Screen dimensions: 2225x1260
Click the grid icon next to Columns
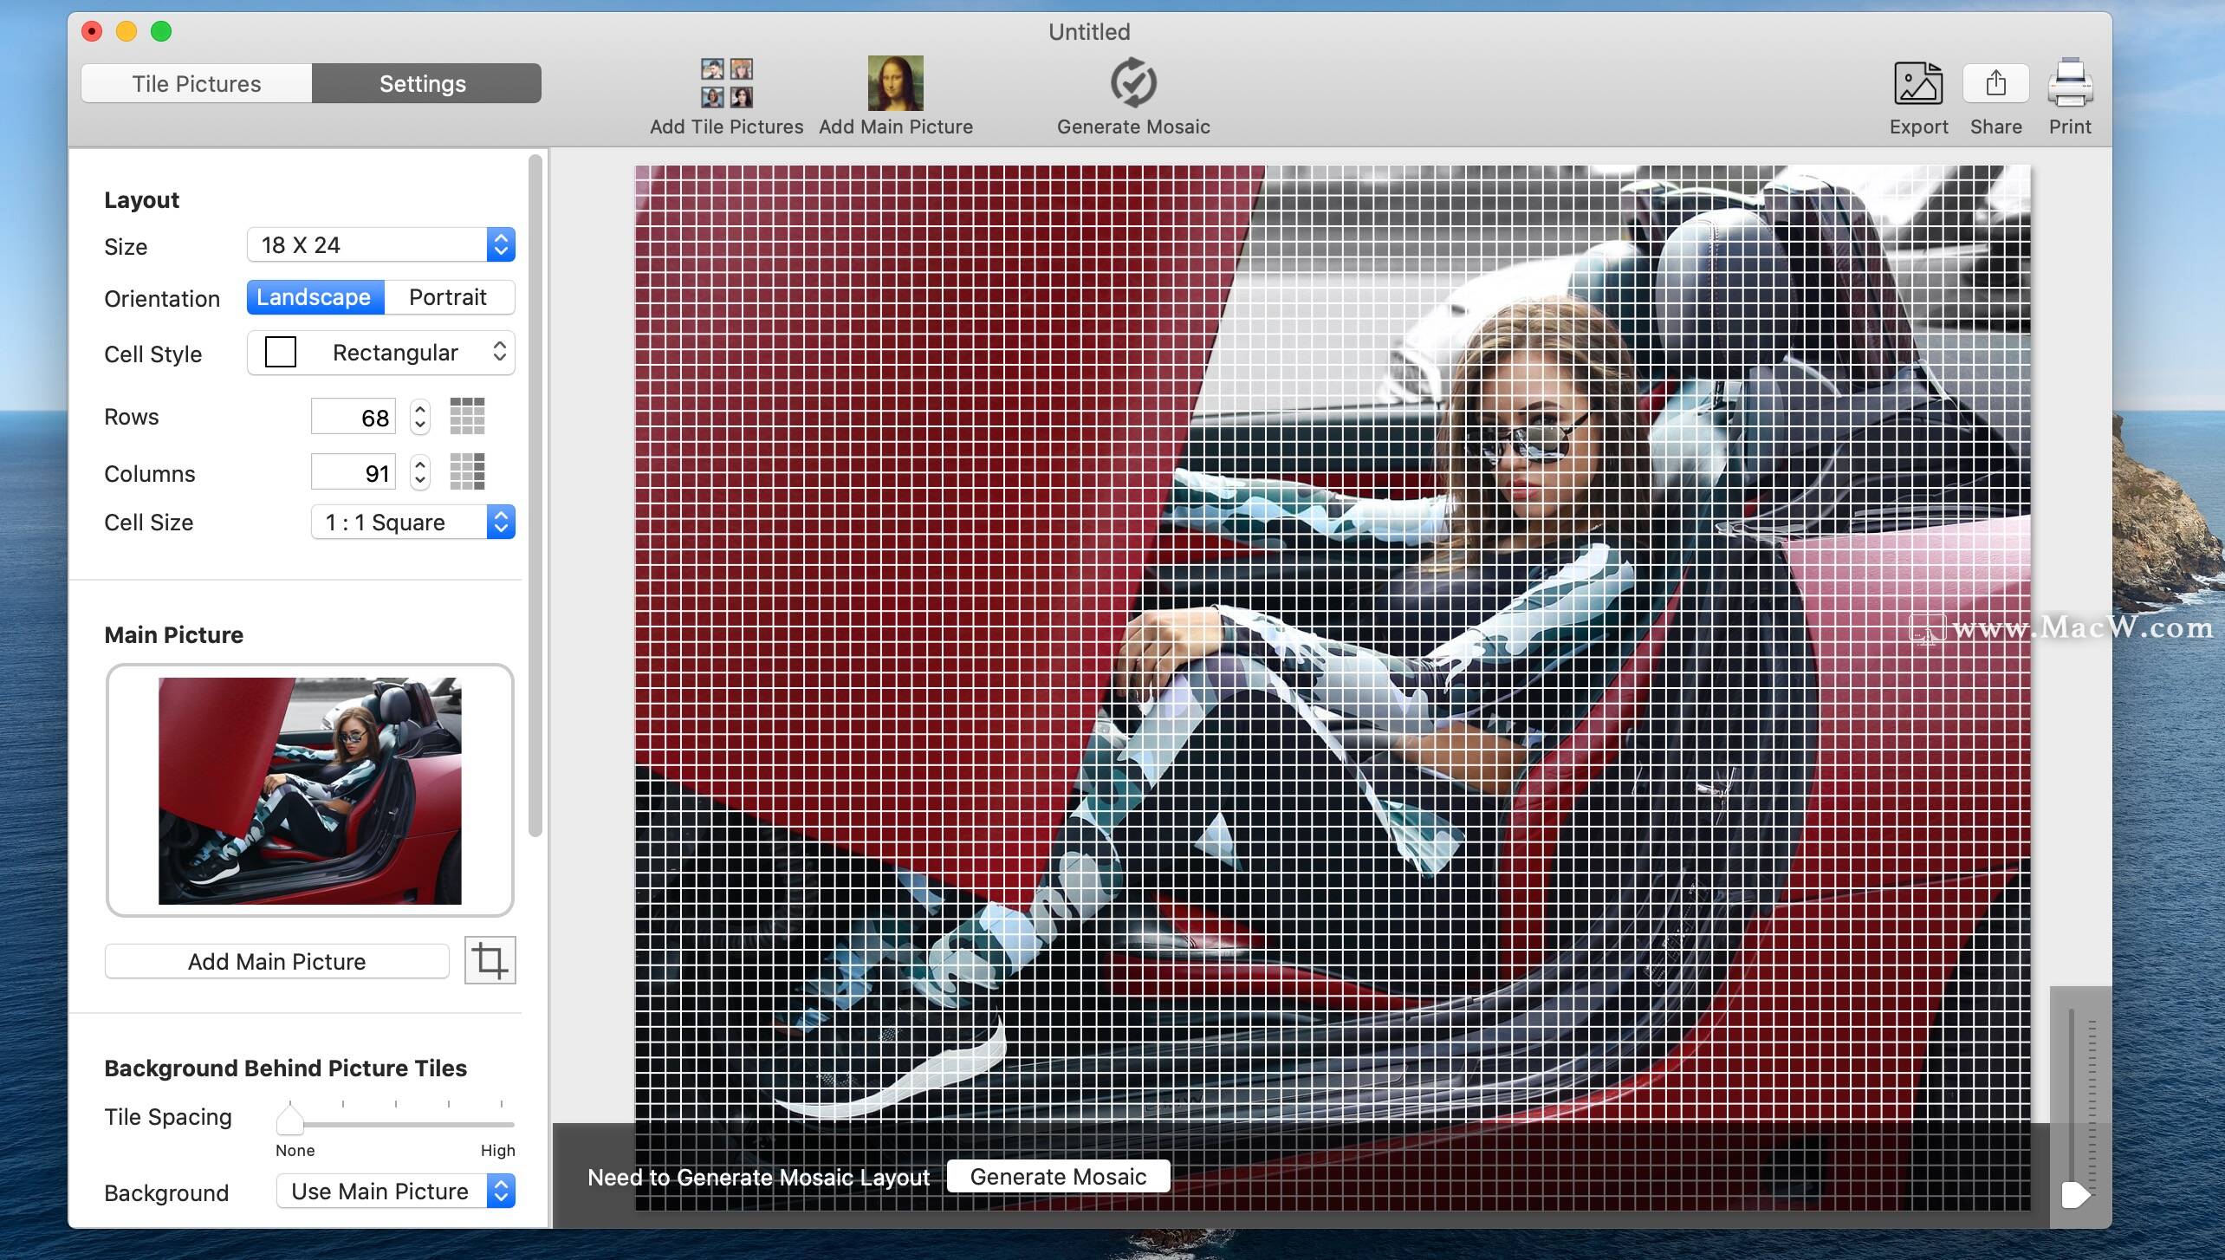(467, 472)
